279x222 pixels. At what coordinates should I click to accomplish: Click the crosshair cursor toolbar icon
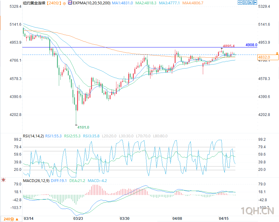240,2
